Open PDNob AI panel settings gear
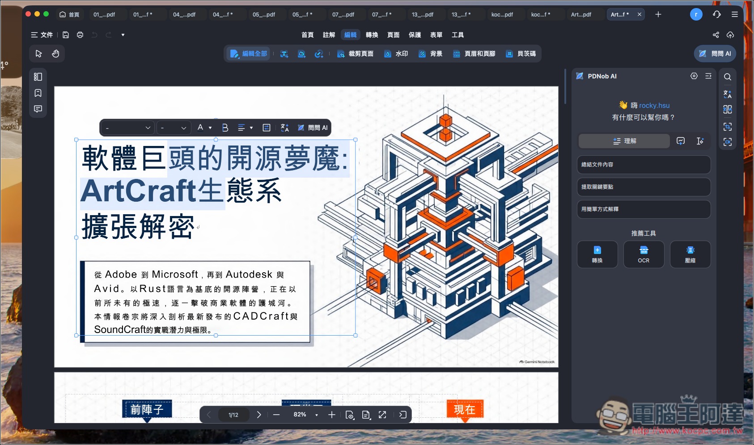The image size is (754, 445). tap(694, 76)
